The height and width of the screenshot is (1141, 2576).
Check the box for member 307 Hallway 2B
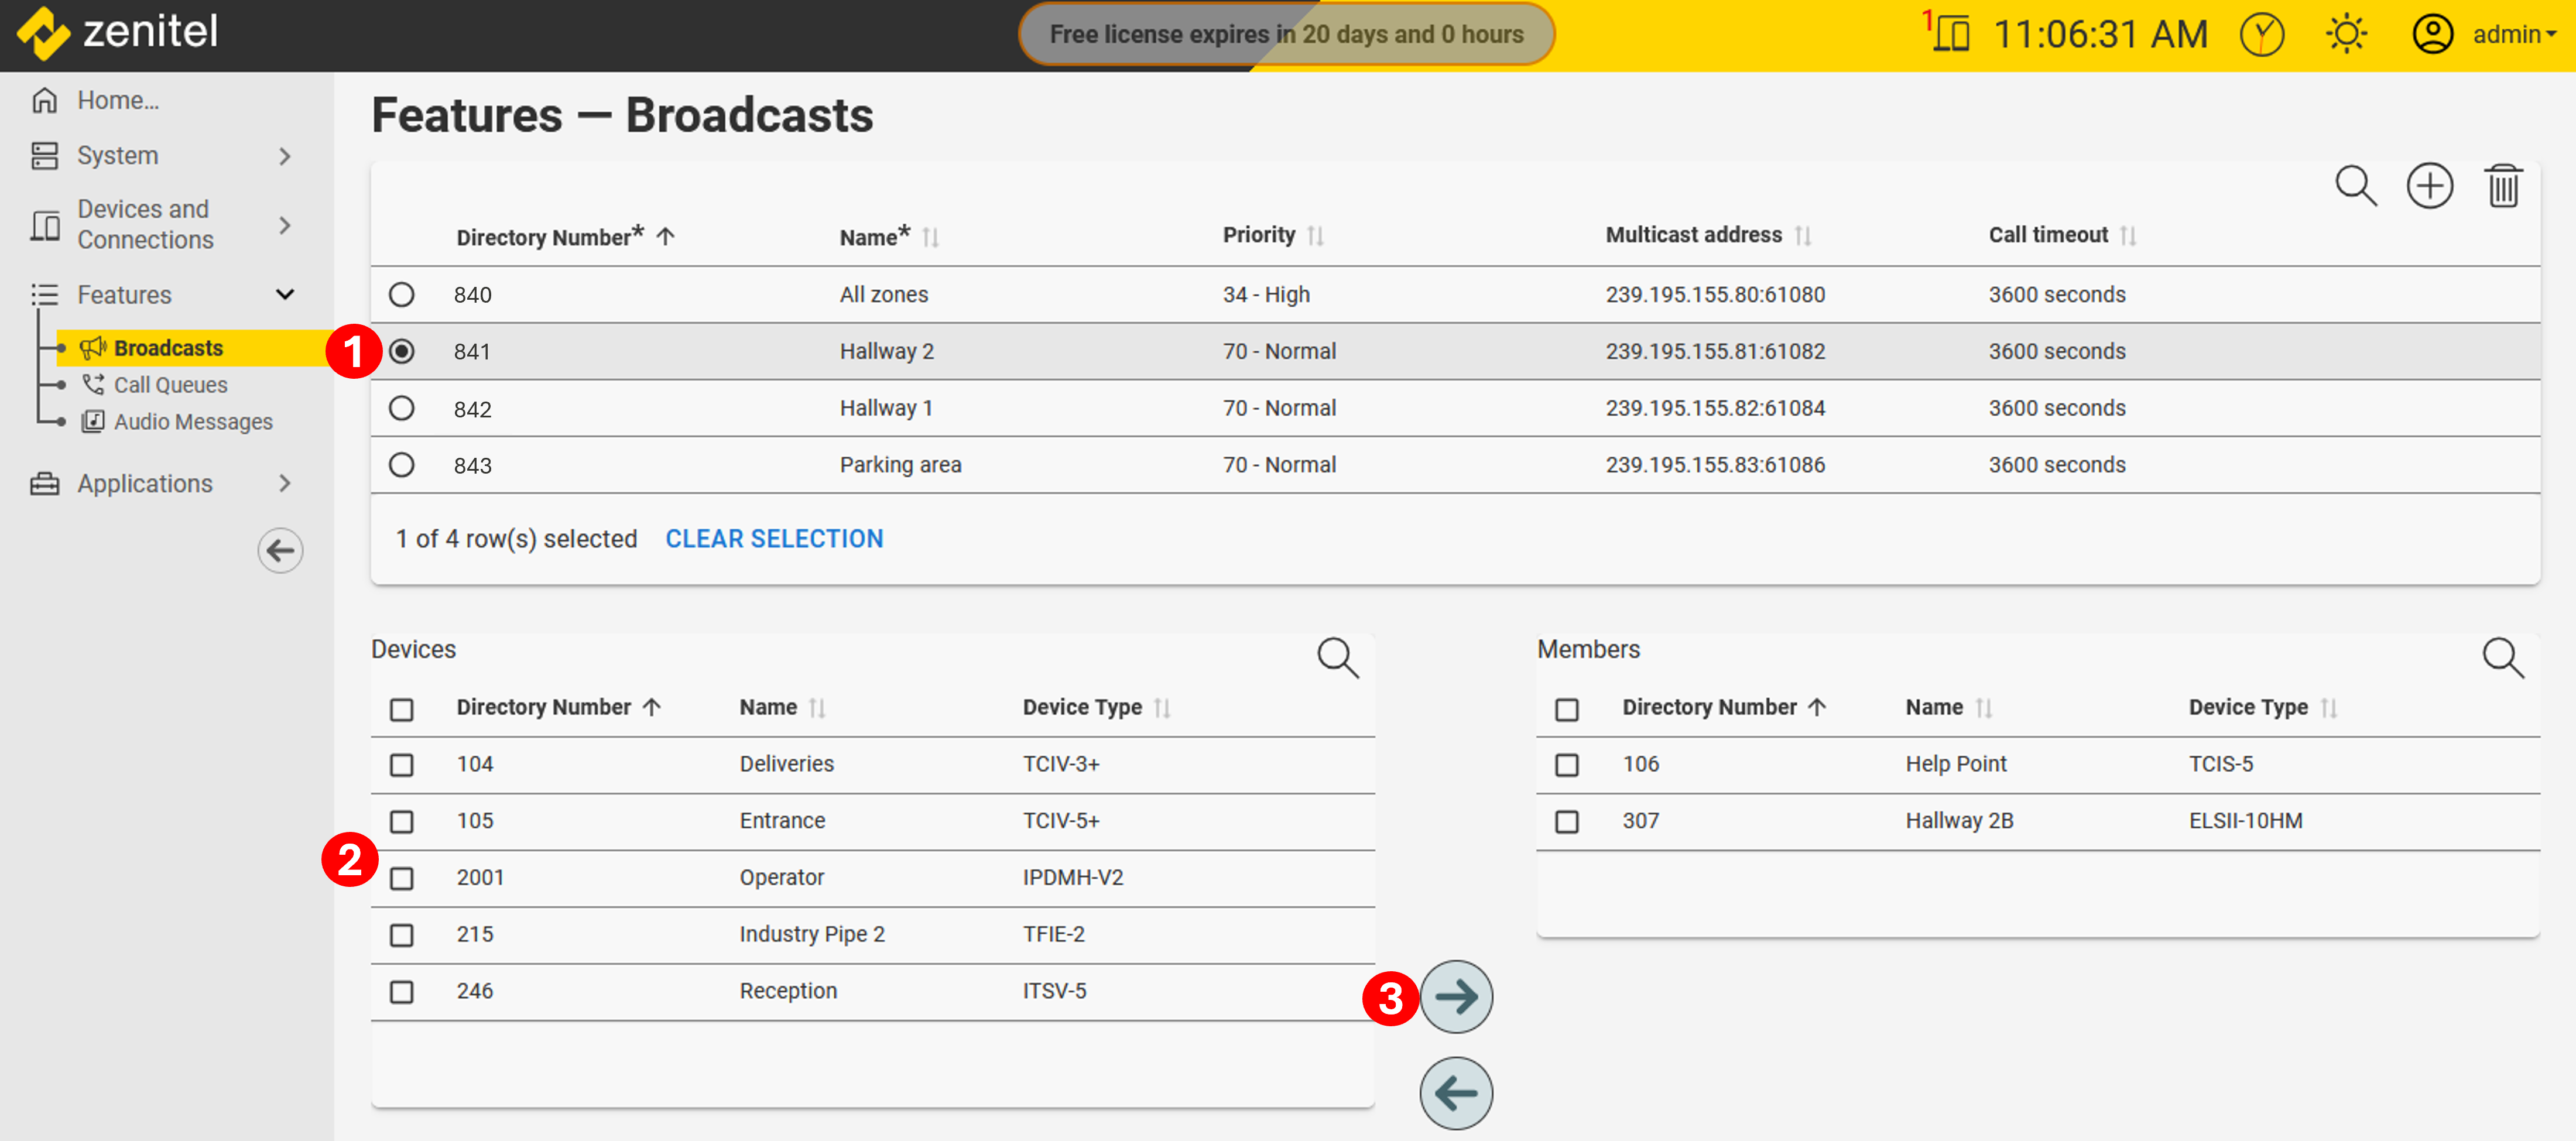point(1566,821)
